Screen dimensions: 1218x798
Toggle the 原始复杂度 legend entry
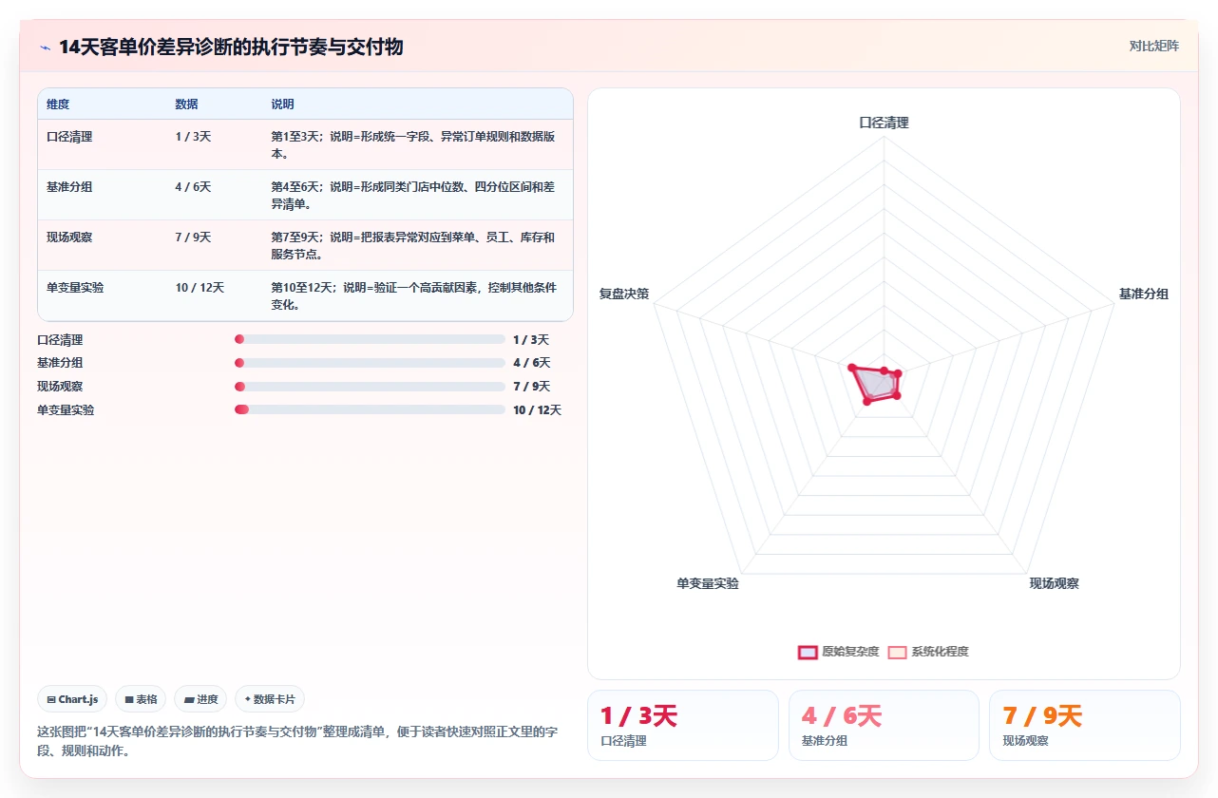pyautogui.click(x=839, y=652)
